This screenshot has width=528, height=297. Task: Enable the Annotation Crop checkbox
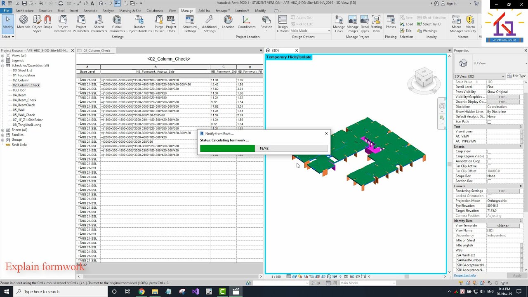(x=489, y=161)
